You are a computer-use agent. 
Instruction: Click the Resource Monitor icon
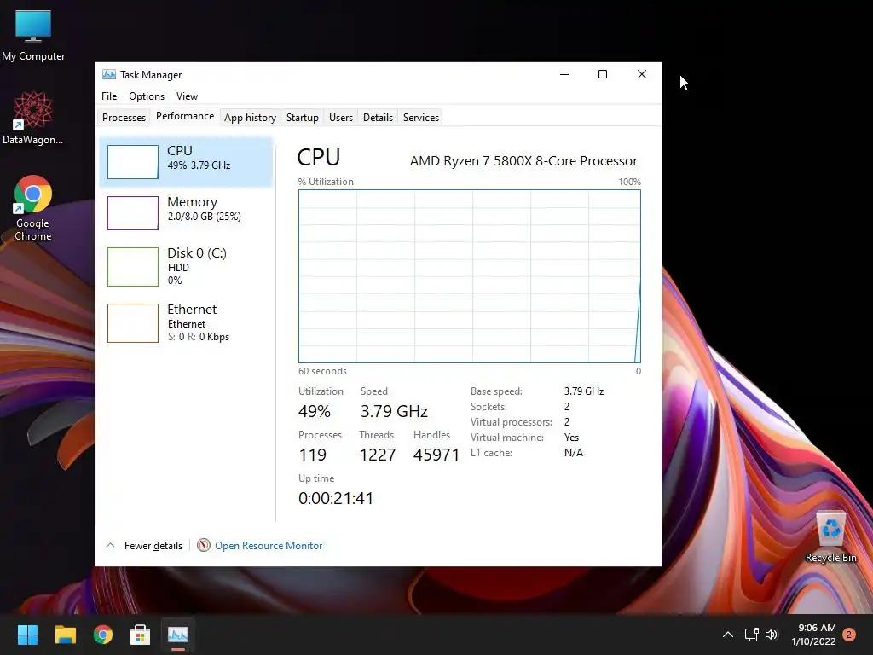point(204,545)
